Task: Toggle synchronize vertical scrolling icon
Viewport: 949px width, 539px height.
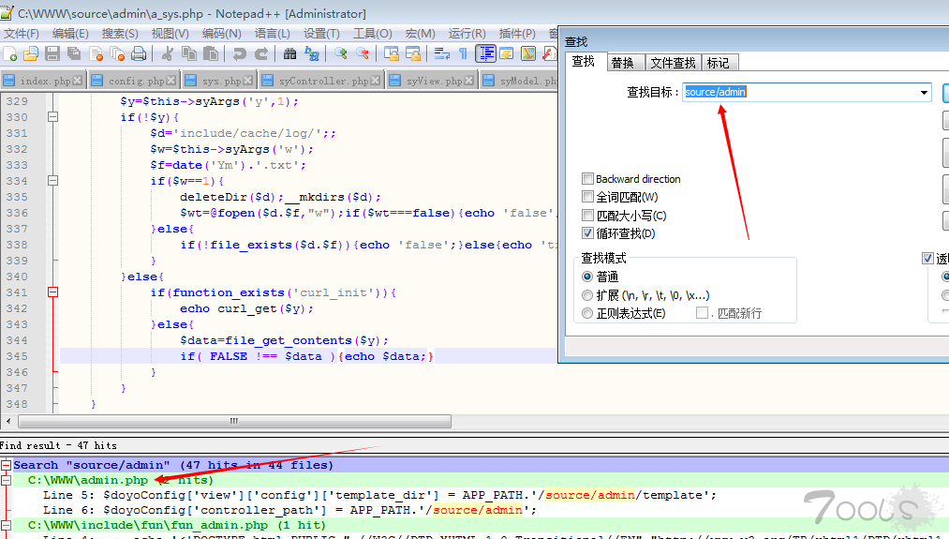Action: pos(392,54)
